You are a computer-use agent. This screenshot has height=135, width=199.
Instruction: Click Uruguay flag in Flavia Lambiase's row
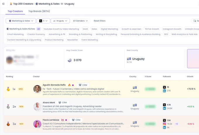[x=135, y=122]
